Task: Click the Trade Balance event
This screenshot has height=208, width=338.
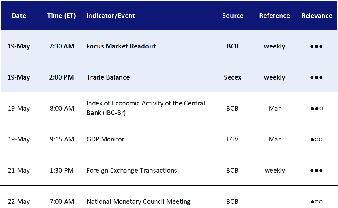Action: (108, 77)
